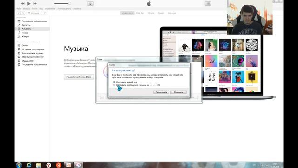Select the Отправить новый код radio option
The image size is (298, 168).
click(114, 82)
